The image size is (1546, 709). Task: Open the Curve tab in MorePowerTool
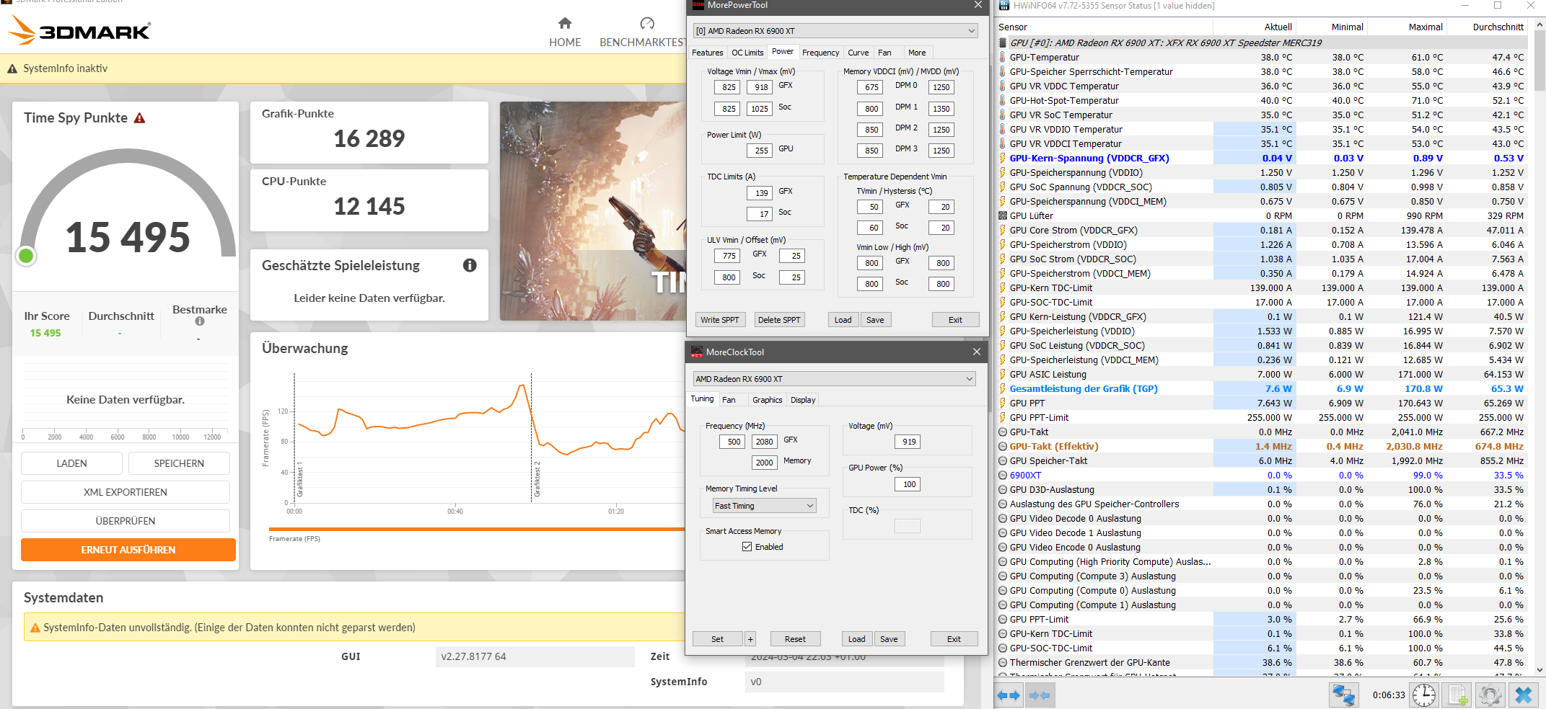858,53
